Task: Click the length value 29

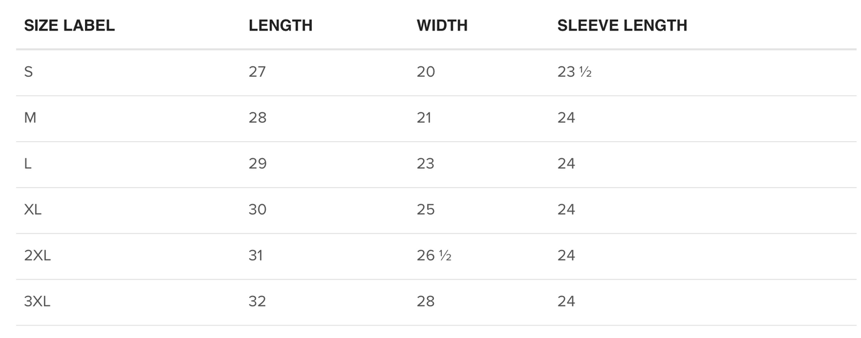Action: [258, 164]
